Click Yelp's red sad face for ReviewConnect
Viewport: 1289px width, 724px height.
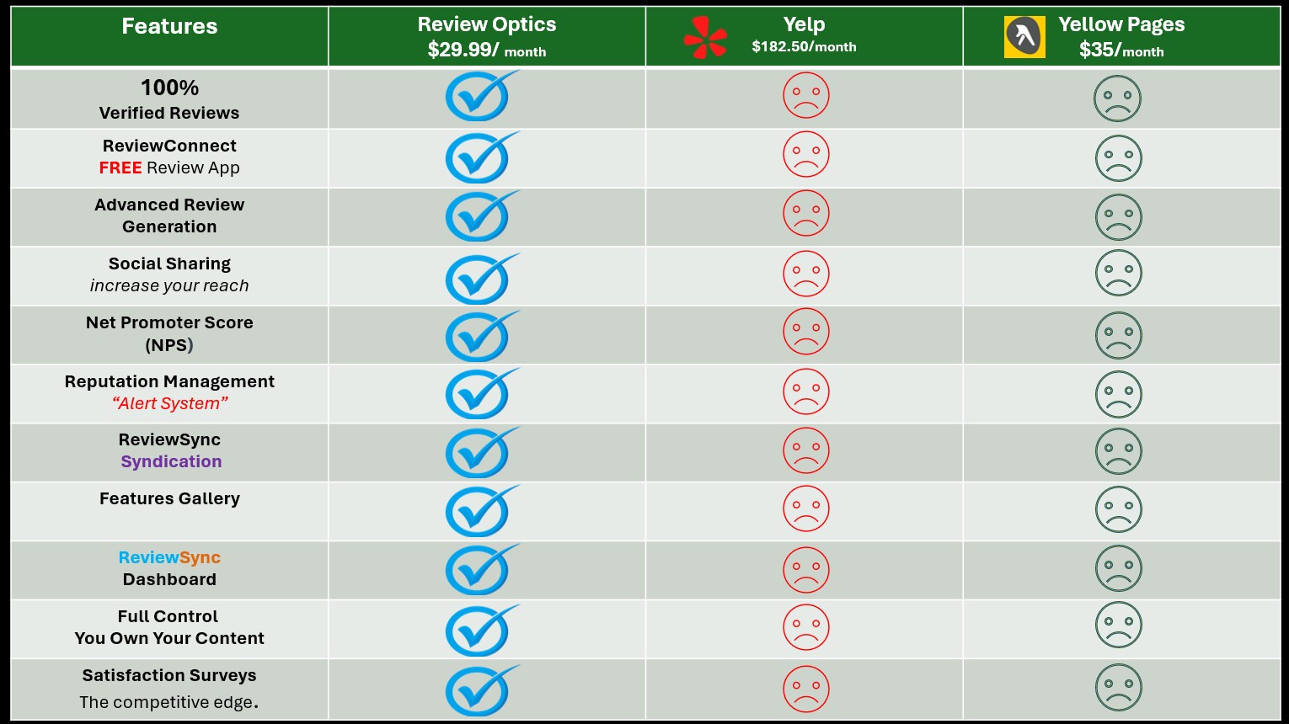point(806,155)
